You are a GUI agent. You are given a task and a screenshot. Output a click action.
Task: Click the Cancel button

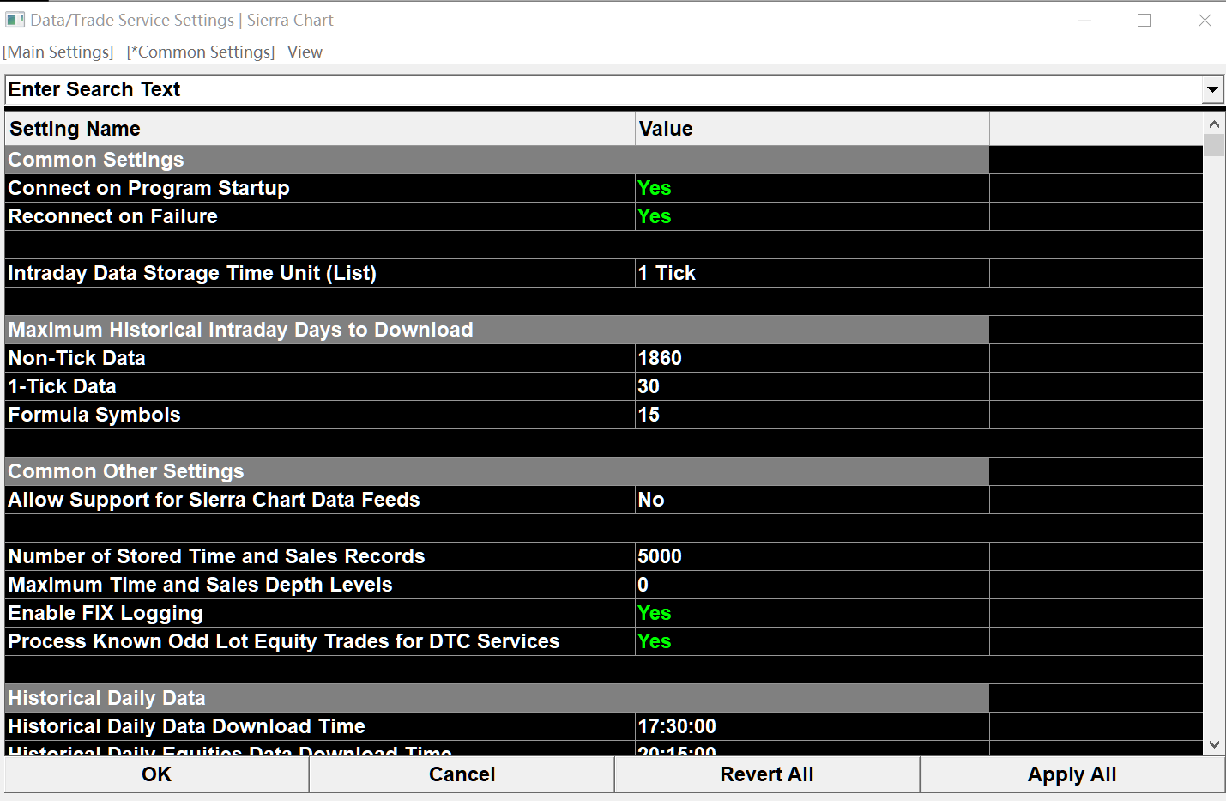[462, 774]
